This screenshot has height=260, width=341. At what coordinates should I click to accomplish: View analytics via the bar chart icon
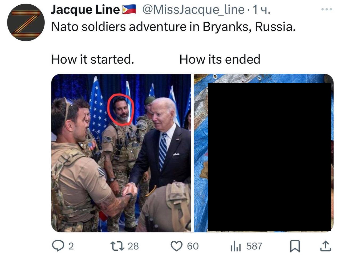236,246
